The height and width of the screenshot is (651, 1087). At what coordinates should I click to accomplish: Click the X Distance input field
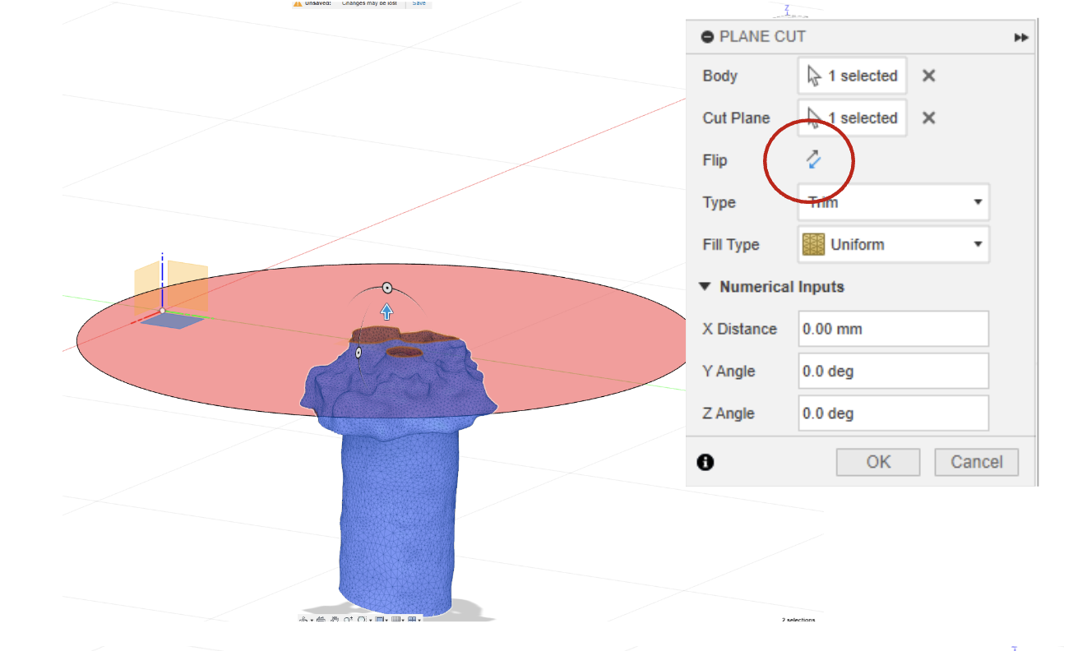[x=894, y=329]
